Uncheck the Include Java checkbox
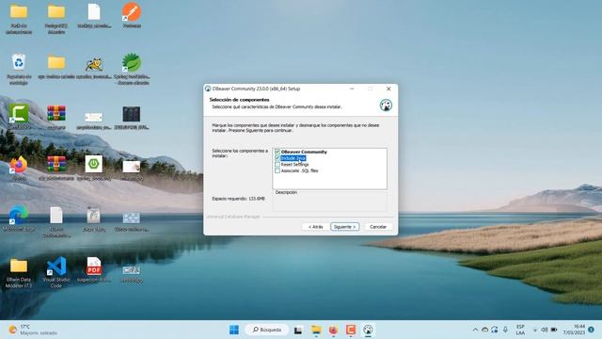Viewport: 602px width, 339px height. [277, 158]
